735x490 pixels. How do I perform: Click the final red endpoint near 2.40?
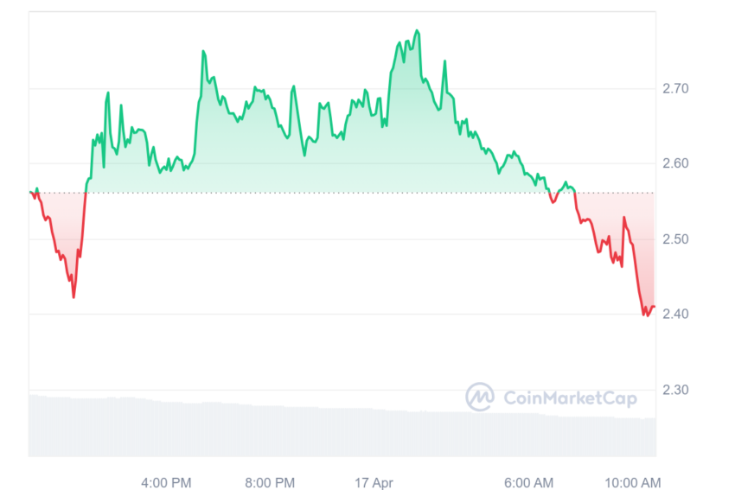pyautogui.click(x=654, y=307)
